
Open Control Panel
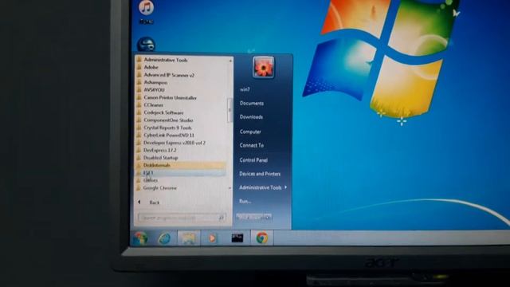click(x=253, y=159)
